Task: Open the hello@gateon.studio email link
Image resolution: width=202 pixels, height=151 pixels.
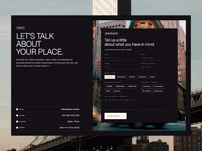Action: (x=70, y=109)
